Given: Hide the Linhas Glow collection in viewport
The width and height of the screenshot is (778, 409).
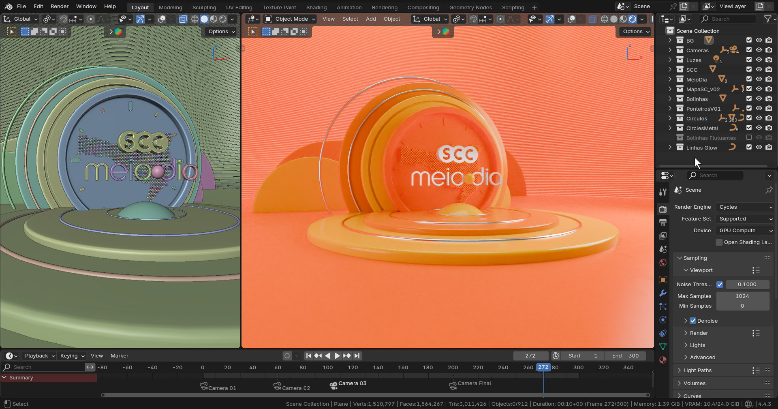Looking at the screenshot, I should [759, 148].
